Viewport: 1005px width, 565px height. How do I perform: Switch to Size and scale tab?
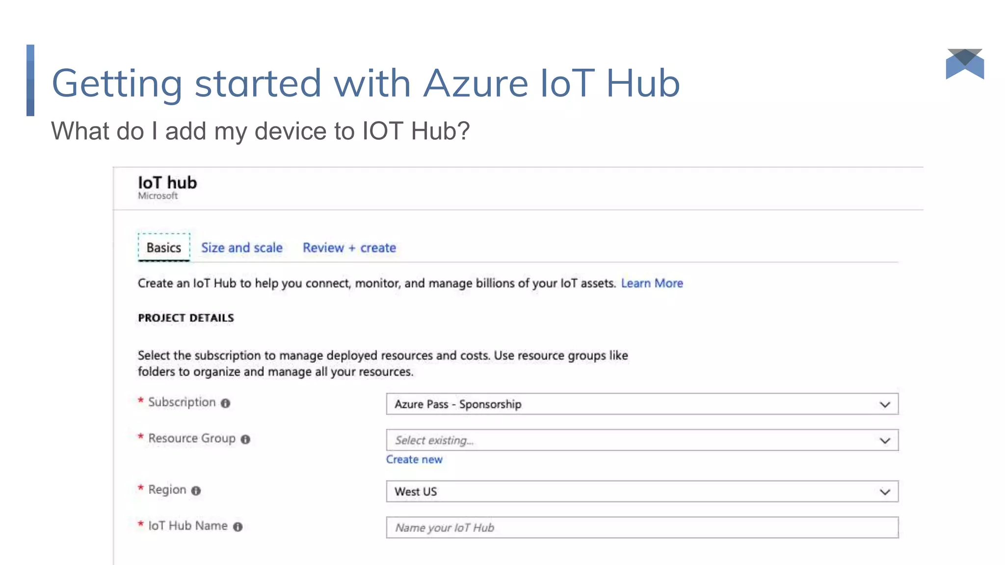click(x=242, y=248)
